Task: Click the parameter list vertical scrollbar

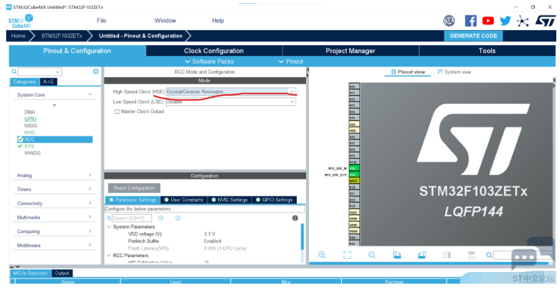Action: (302, 237)
